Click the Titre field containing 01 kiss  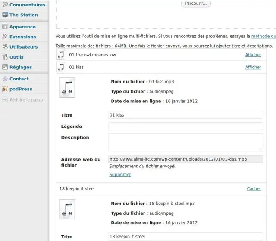(x=185, y=115)
